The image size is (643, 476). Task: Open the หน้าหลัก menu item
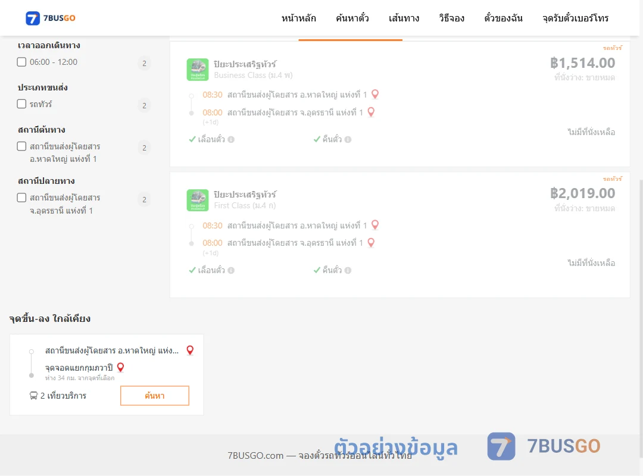(x=298, y=18)
